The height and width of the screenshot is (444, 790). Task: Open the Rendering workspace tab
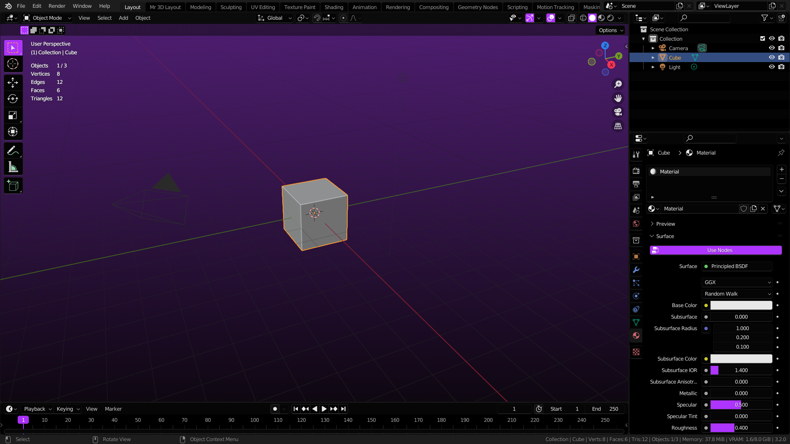(397, 7)
